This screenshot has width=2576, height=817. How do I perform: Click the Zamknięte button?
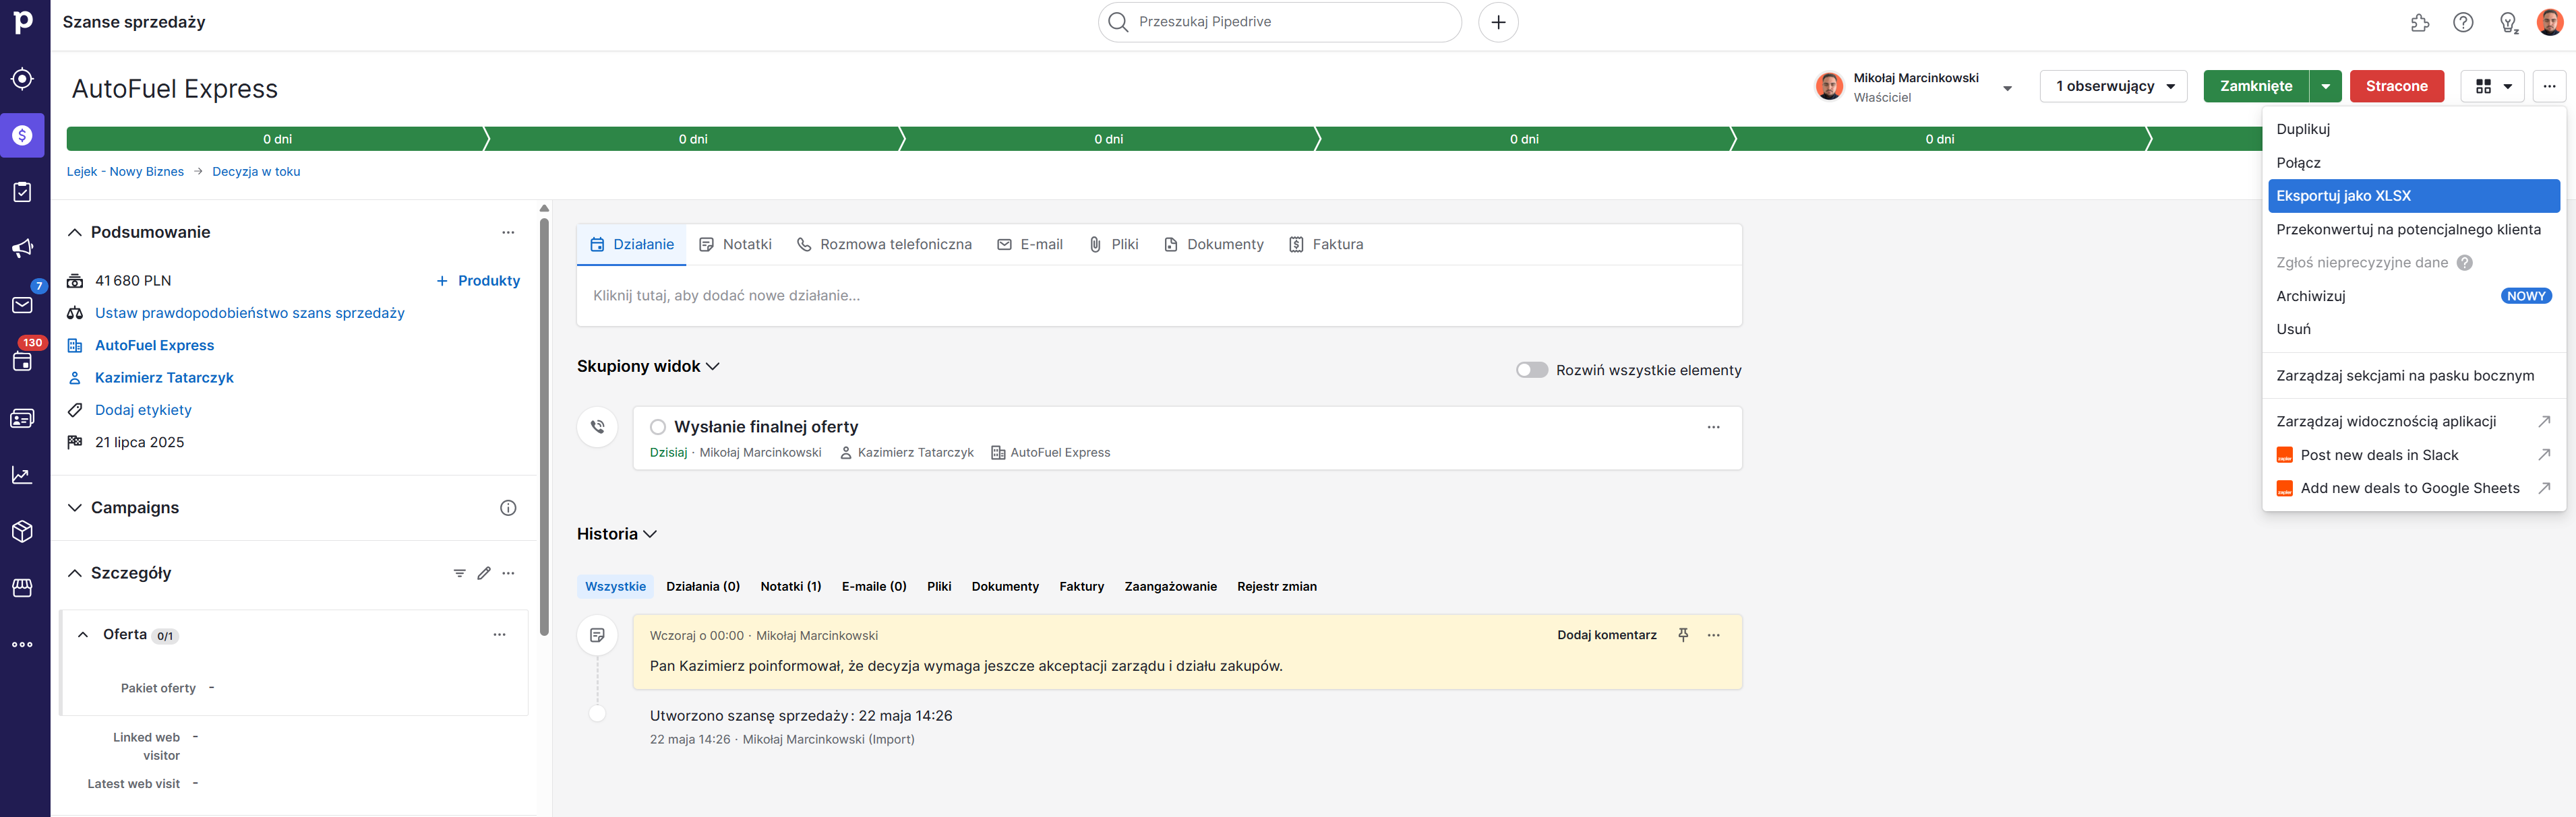pos(2256,86)
